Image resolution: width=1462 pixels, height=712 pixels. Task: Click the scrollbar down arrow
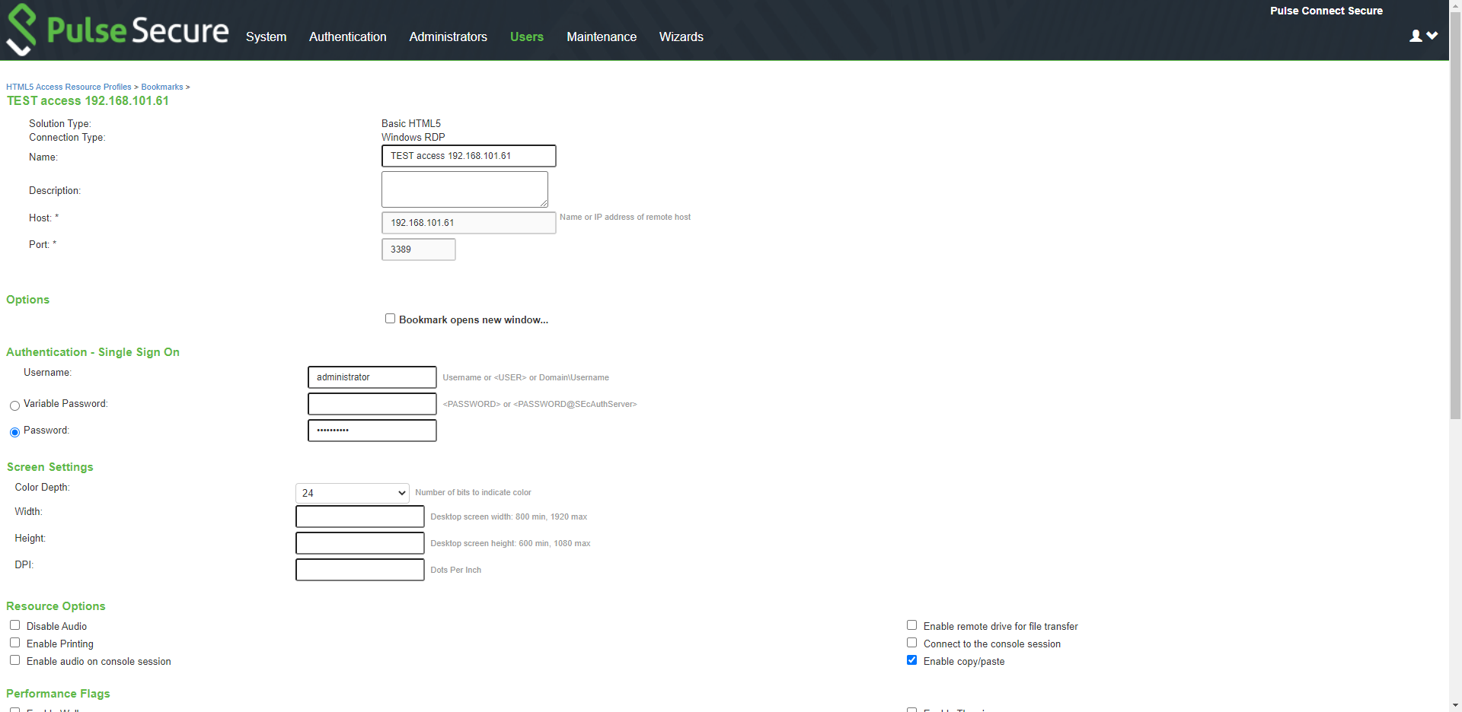pos(1455,706)
